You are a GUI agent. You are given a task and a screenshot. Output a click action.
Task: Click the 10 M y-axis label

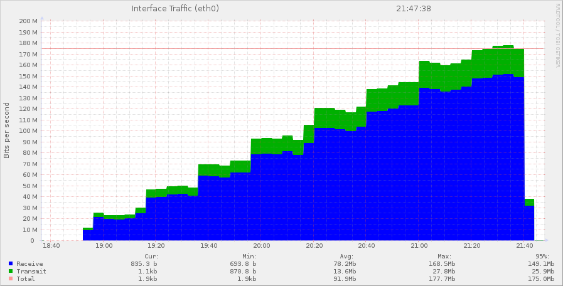[30, 230]
